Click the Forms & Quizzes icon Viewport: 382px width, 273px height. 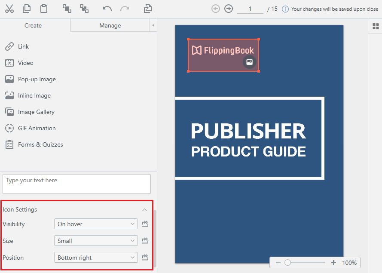pos(9,144)
